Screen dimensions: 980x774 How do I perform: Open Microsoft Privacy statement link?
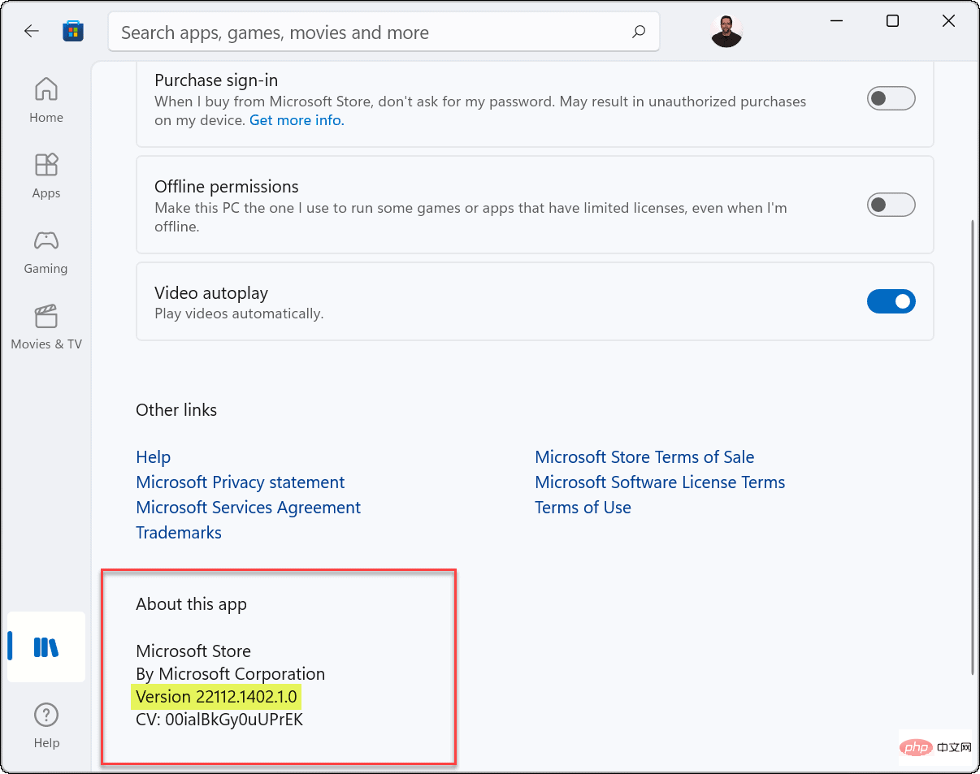pos(241,482)
